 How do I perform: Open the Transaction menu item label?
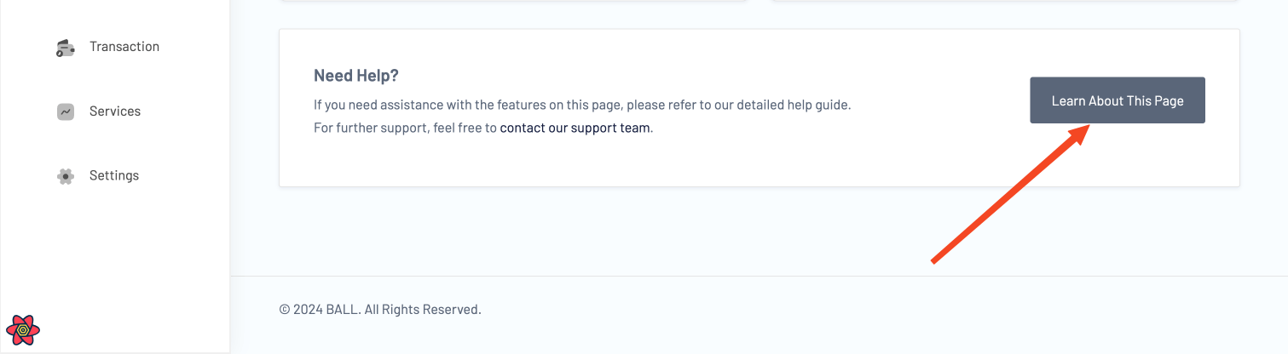point(124,47)
